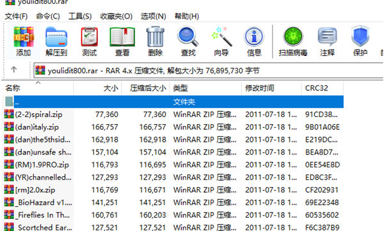The width and height of the screenshot is (387, 231).
Task: Click size value 77,360 in 大小 column
Action: (x=107, y=115)
